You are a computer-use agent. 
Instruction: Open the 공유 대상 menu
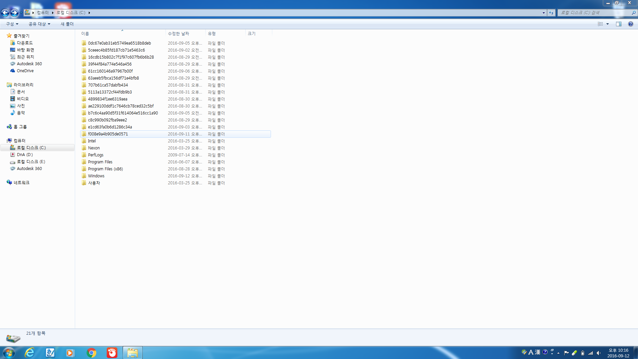[39, 24]
